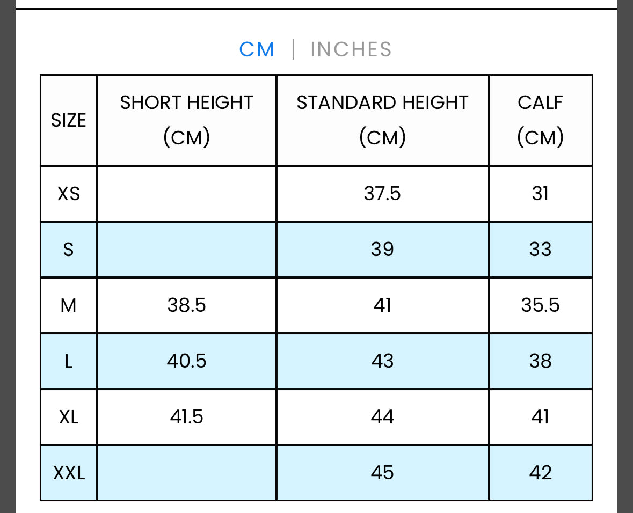
Task: Click the 40.5 short height cell
Action: pos(186,361)
